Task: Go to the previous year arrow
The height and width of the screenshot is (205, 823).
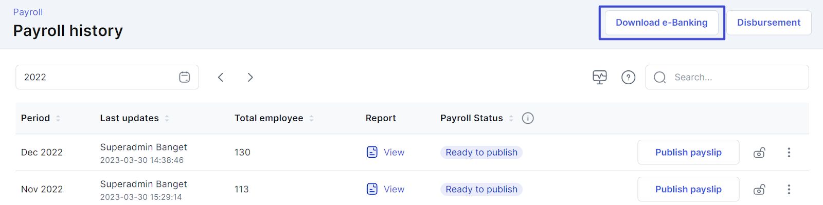Action: click(x=221, y=77)
